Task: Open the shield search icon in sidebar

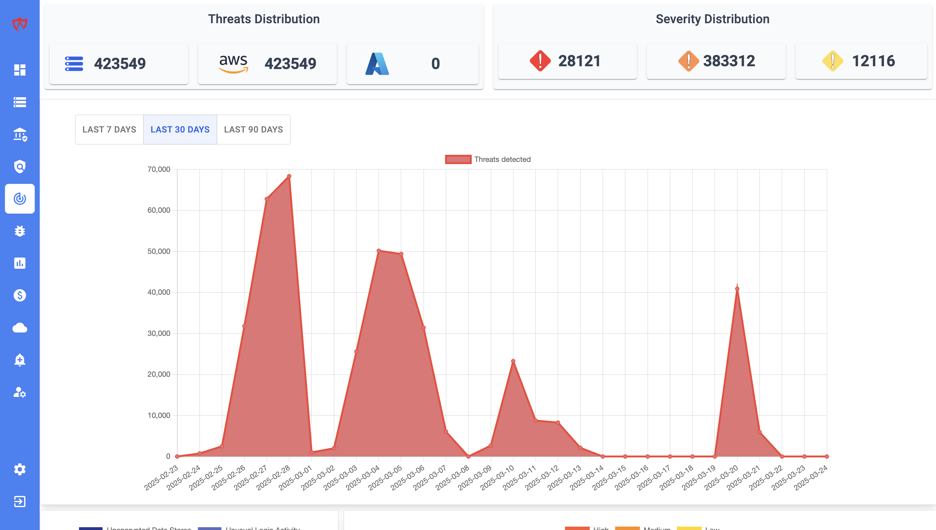Action: pos(20,166)
